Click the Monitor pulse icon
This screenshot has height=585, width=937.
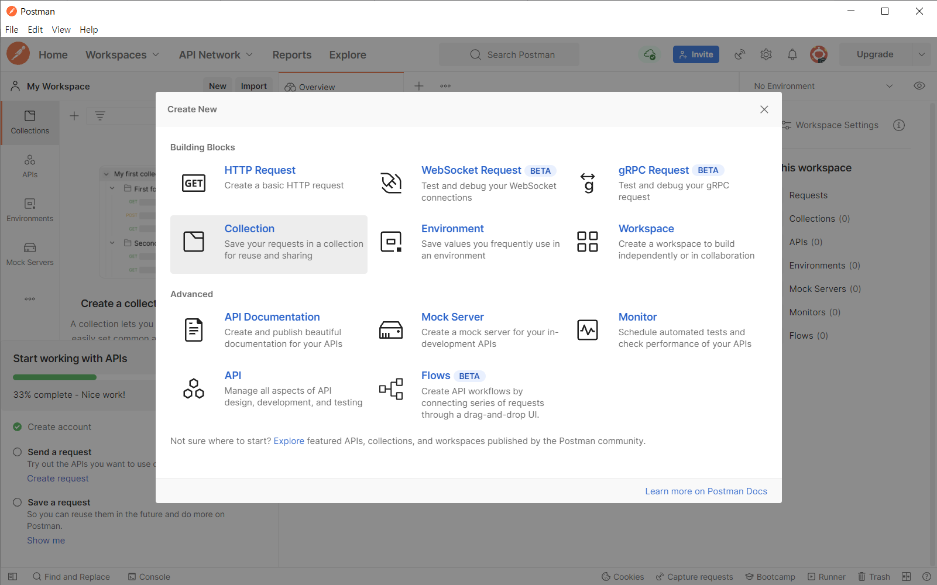coord(588,330)
